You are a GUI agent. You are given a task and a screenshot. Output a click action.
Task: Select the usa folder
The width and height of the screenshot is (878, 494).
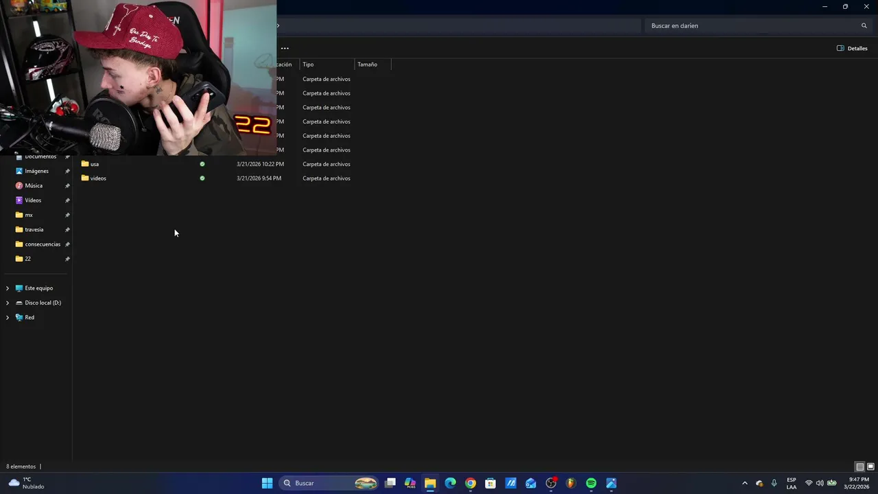(x=95, y=164)
